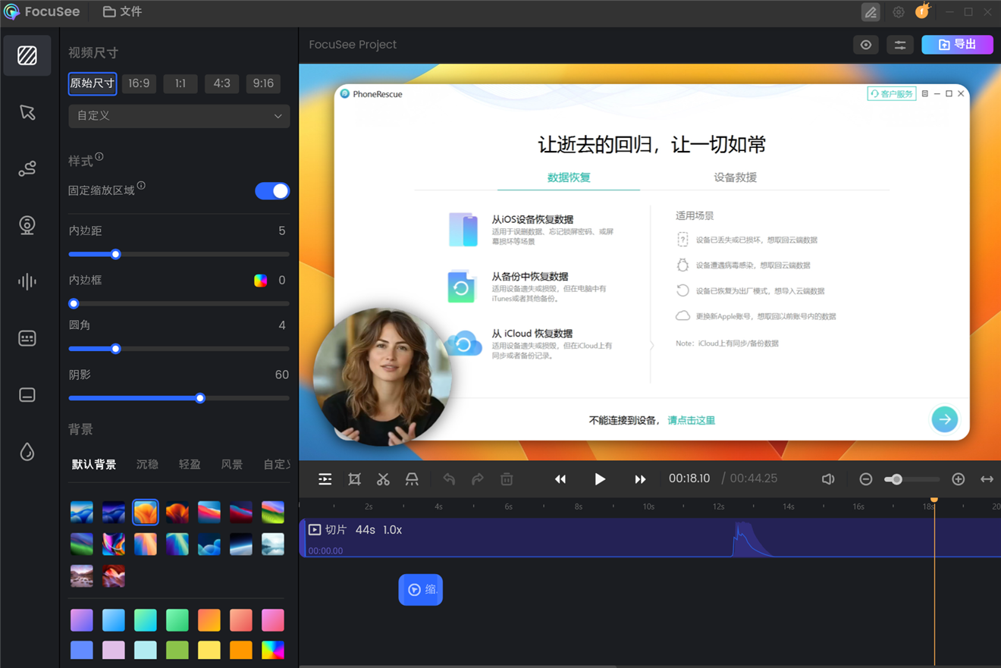Screen dimensions: 1001x668
Task: Click the redo arrow
Action: pos(478,479)
